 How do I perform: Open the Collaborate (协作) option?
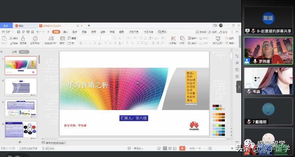click(x=213, y=32)
